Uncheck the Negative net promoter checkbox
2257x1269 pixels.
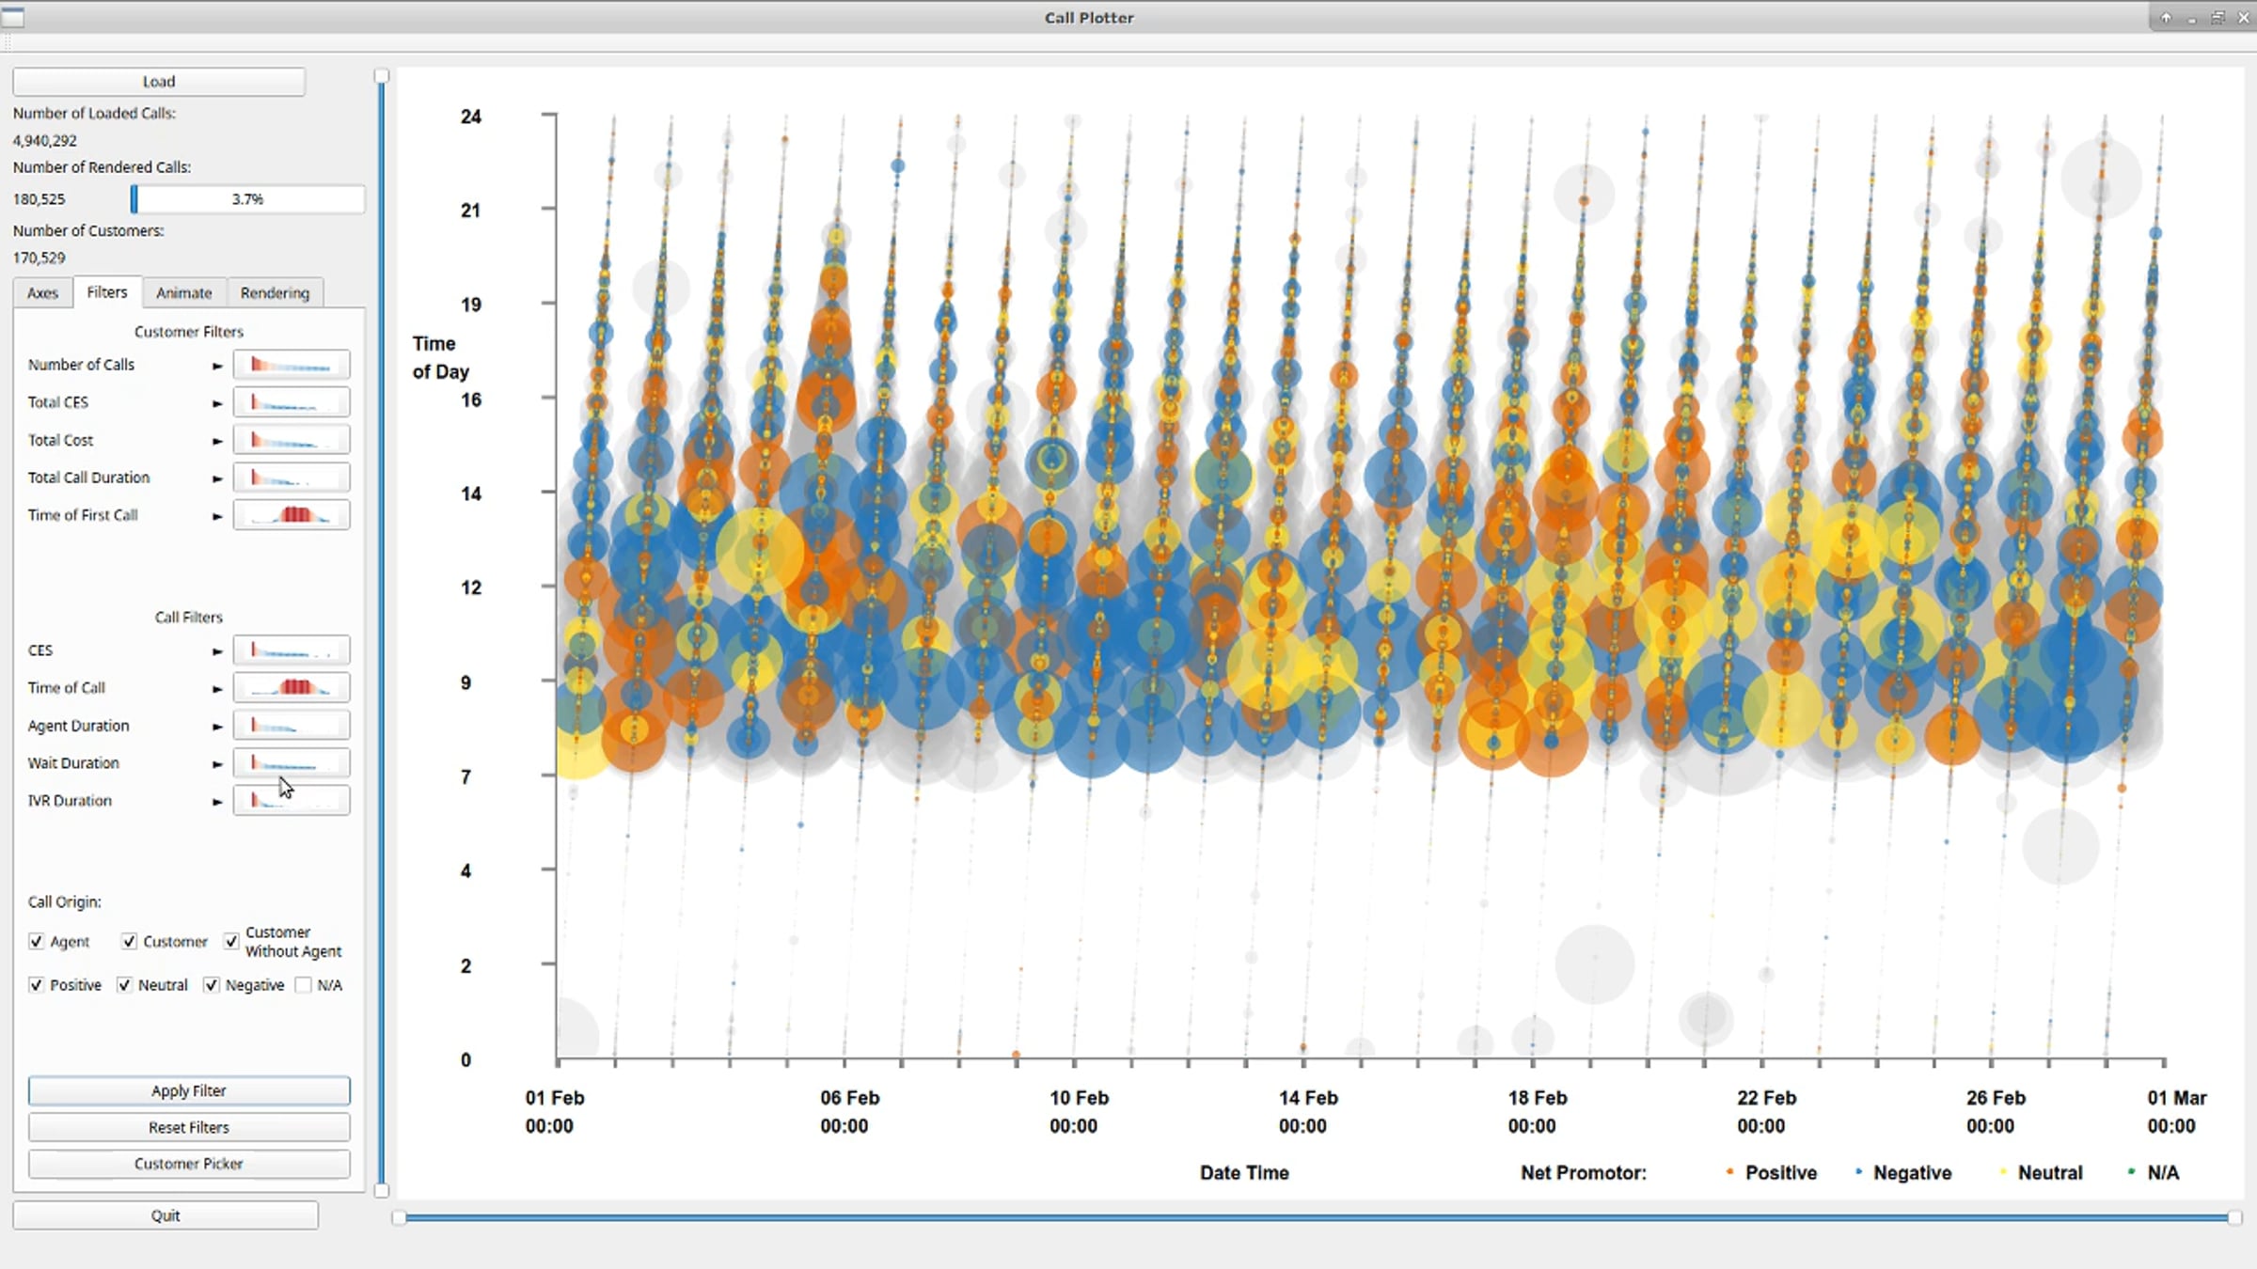[212, 985]
